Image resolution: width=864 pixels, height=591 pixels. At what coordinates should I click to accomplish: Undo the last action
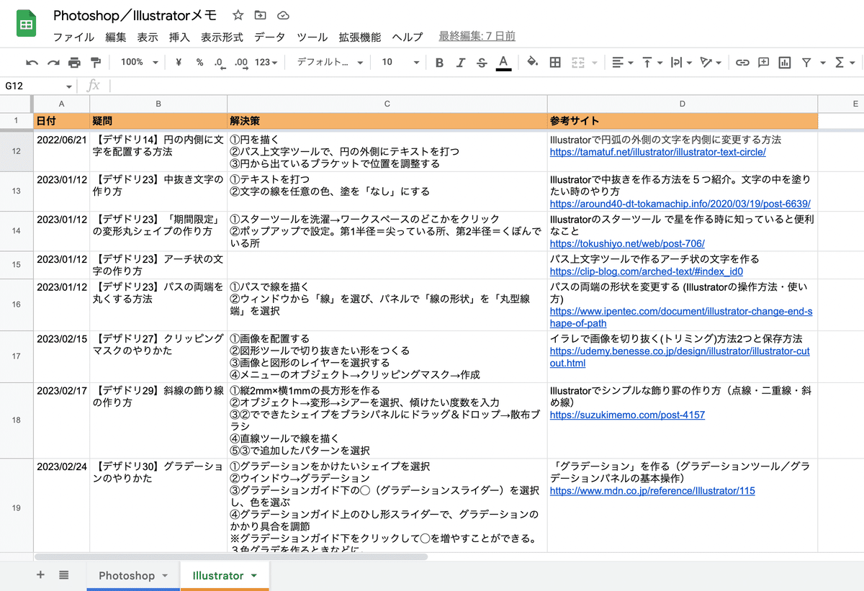point(32,63)
